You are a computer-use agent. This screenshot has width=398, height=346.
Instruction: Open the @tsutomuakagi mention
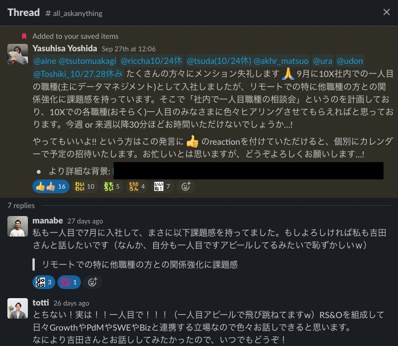pyautogui.click(x=88, y=61)
